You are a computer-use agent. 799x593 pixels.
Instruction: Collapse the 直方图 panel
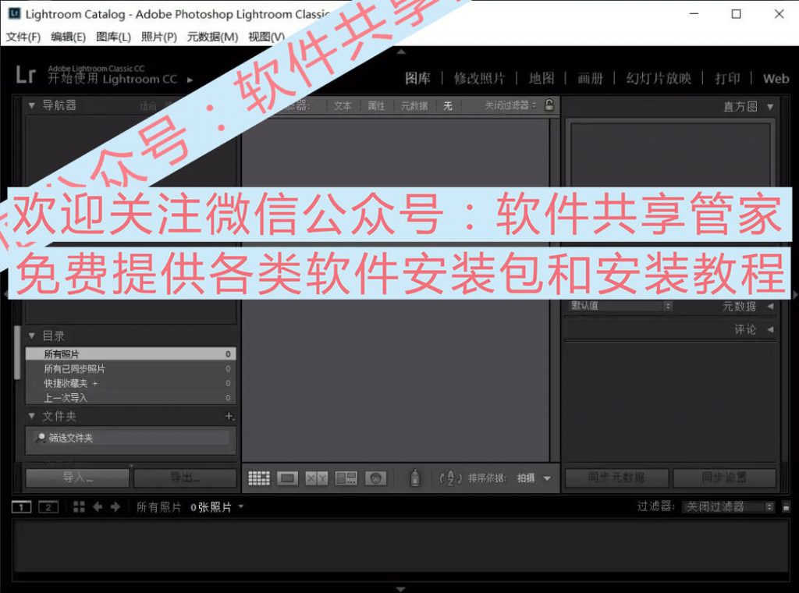pyautogui.click(x=770, y=107)
